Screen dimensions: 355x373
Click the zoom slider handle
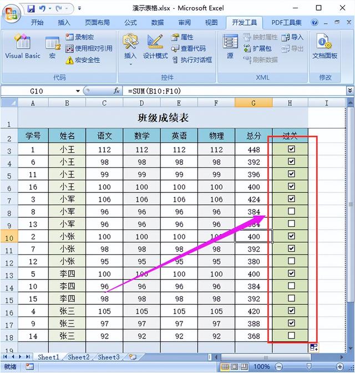(x=308, y=367)
